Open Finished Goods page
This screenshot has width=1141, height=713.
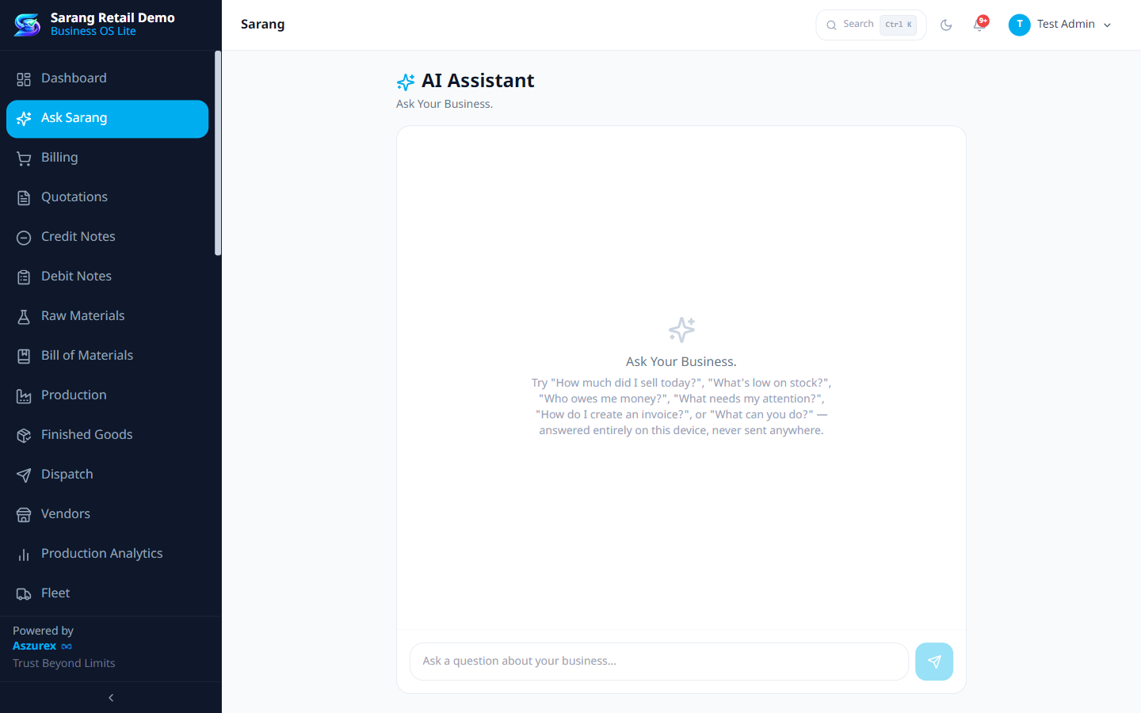tap(107, 435)
